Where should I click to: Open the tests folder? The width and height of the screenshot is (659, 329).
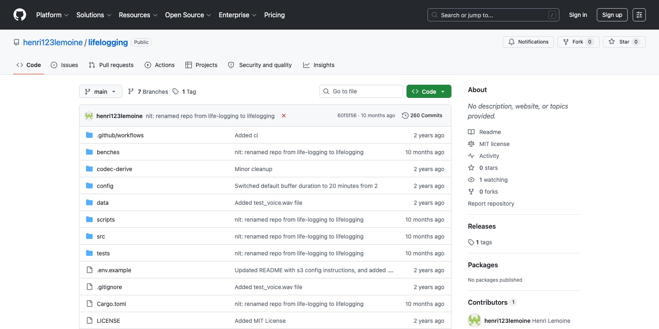point(103,253)
